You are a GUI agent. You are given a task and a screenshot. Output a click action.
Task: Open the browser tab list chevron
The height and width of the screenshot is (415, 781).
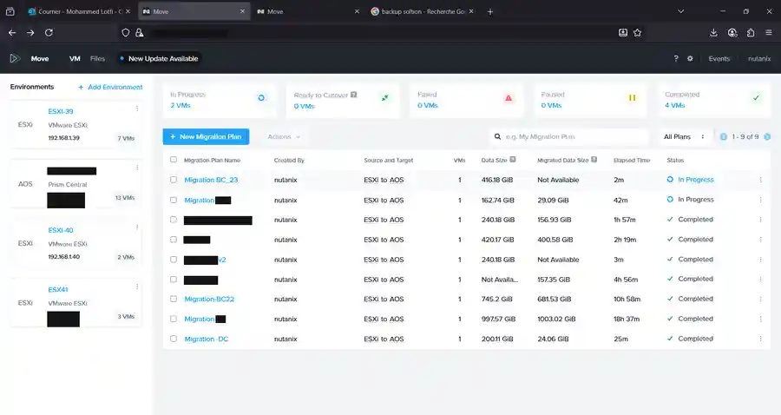tap(680, 11)
